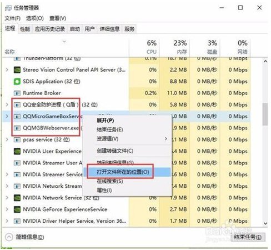Switch to the 用户 tab
Image resolution: width=271 pixels, height=250 pixels.
coord(89,29)
